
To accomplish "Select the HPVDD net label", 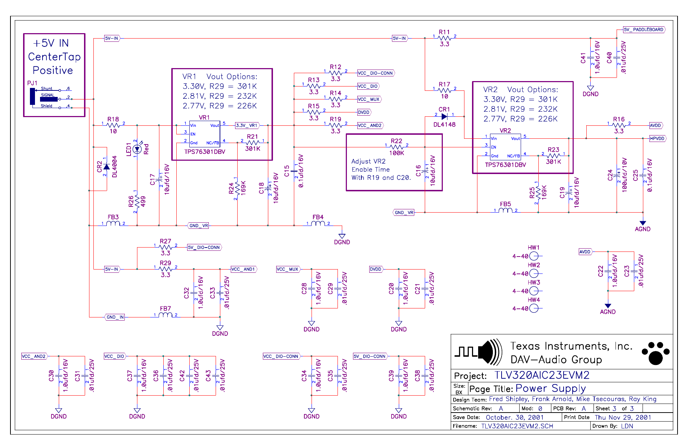I will click(x=658, y=138).
